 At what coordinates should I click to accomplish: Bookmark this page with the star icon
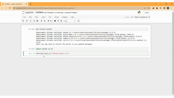point(149,8)
